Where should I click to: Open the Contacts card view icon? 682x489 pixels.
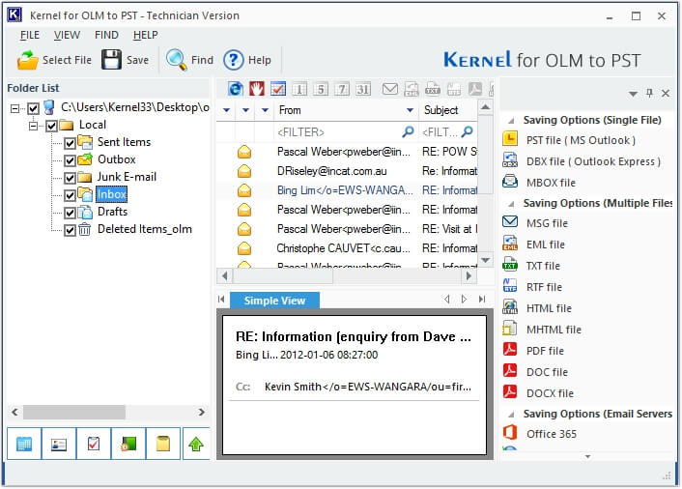click(x=59, y=444)
